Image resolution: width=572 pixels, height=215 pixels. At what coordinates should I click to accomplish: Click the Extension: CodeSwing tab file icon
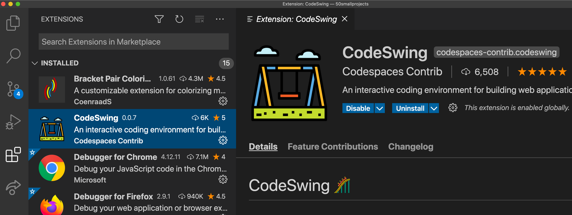tap(250, 19)
